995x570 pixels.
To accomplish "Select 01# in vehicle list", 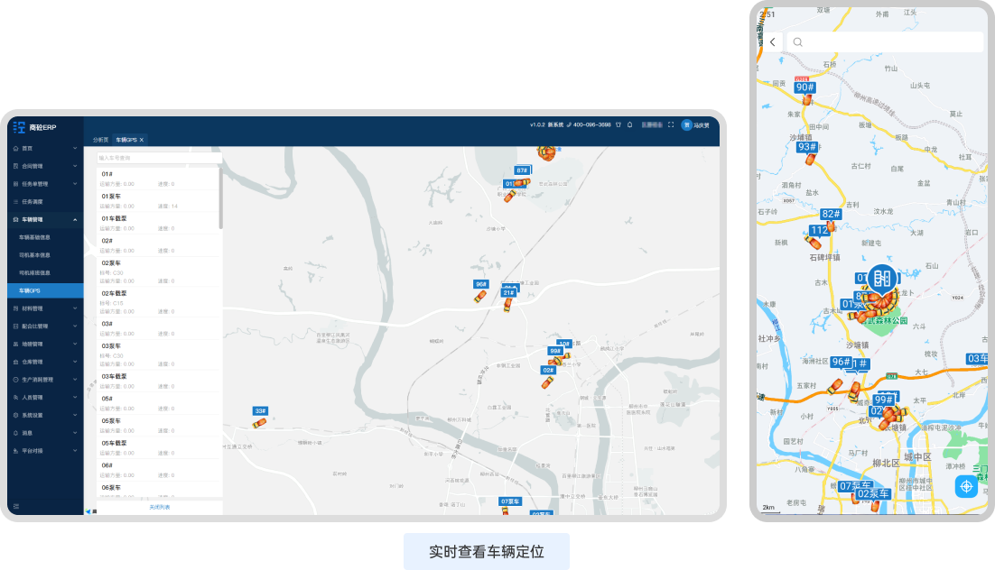I will [159, 179].
